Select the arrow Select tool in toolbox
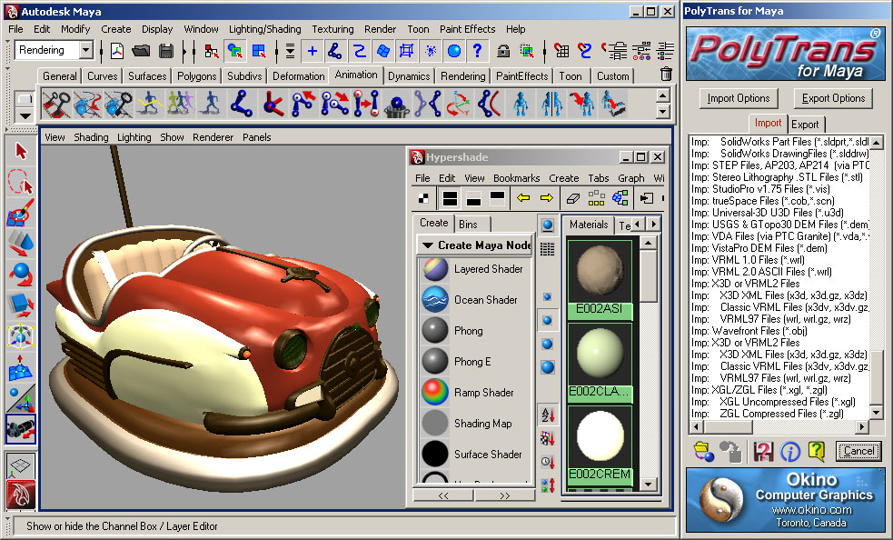 (21, 150)
